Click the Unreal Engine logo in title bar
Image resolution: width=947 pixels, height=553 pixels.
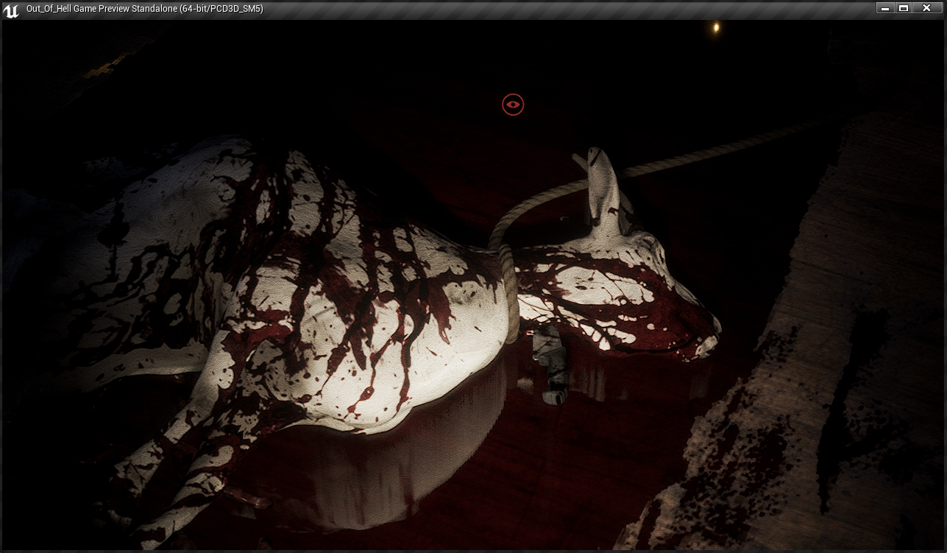pyautogui.click(x=11, y=10)
